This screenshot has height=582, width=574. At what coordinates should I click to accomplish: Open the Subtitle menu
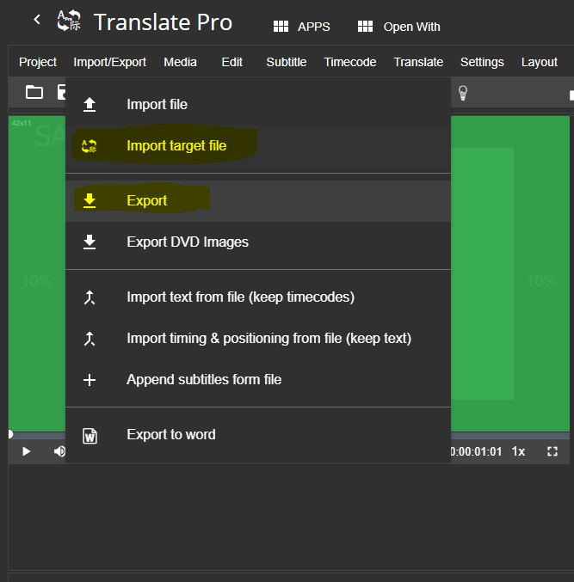pos(287,62)
